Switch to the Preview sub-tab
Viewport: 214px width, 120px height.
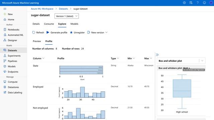37,41
